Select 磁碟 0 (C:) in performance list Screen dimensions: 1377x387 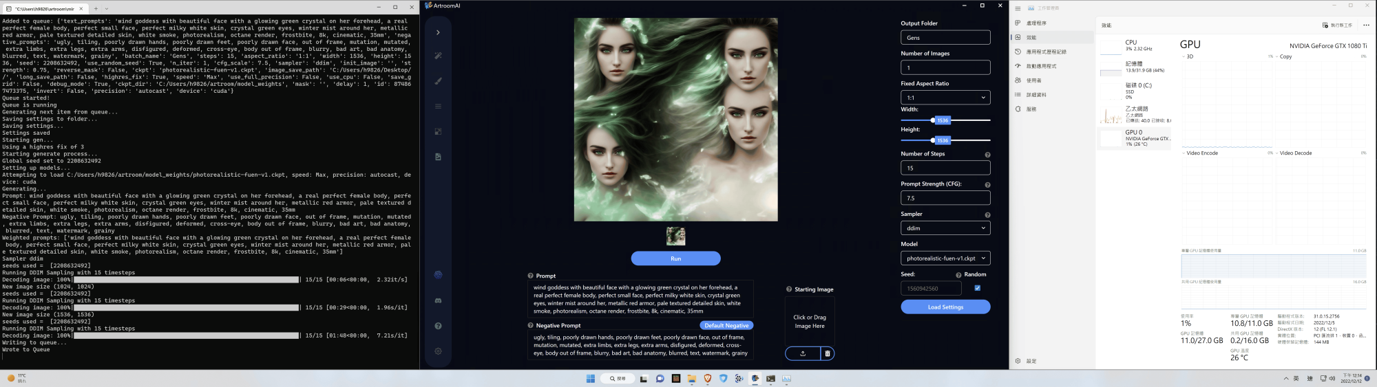pos(1134,91)
